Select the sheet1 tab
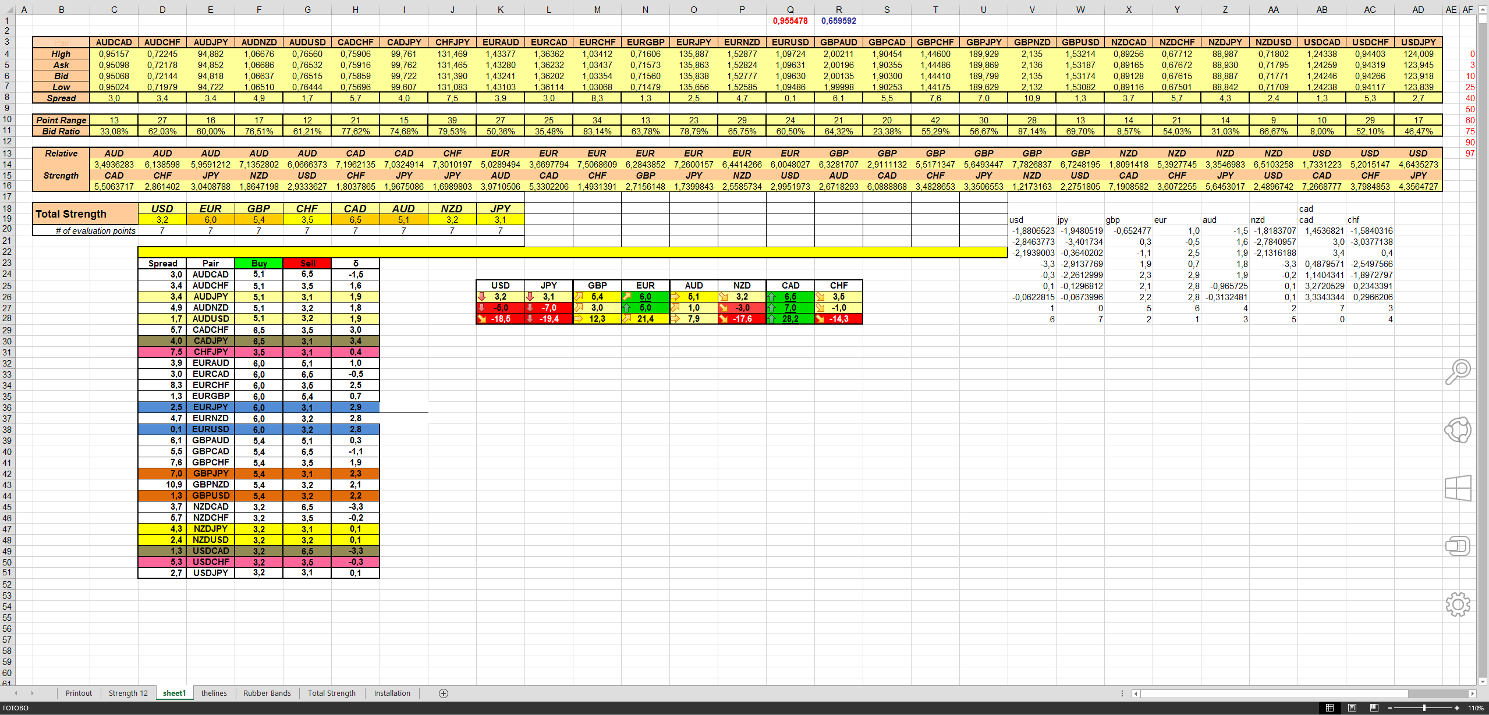Screen dimensions: 1489x715 (174, 693)
